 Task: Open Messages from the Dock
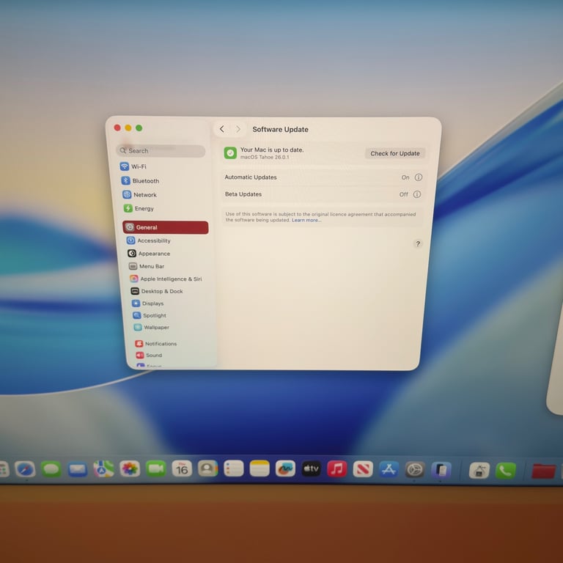[x=51, y=469]
